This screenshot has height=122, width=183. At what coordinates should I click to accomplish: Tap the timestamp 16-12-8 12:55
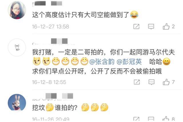[x=49, y=82]
